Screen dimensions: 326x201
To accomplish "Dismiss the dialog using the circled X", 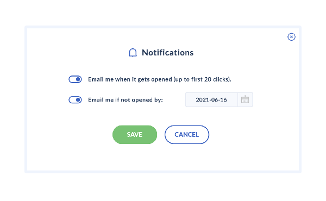I will 291,37.
